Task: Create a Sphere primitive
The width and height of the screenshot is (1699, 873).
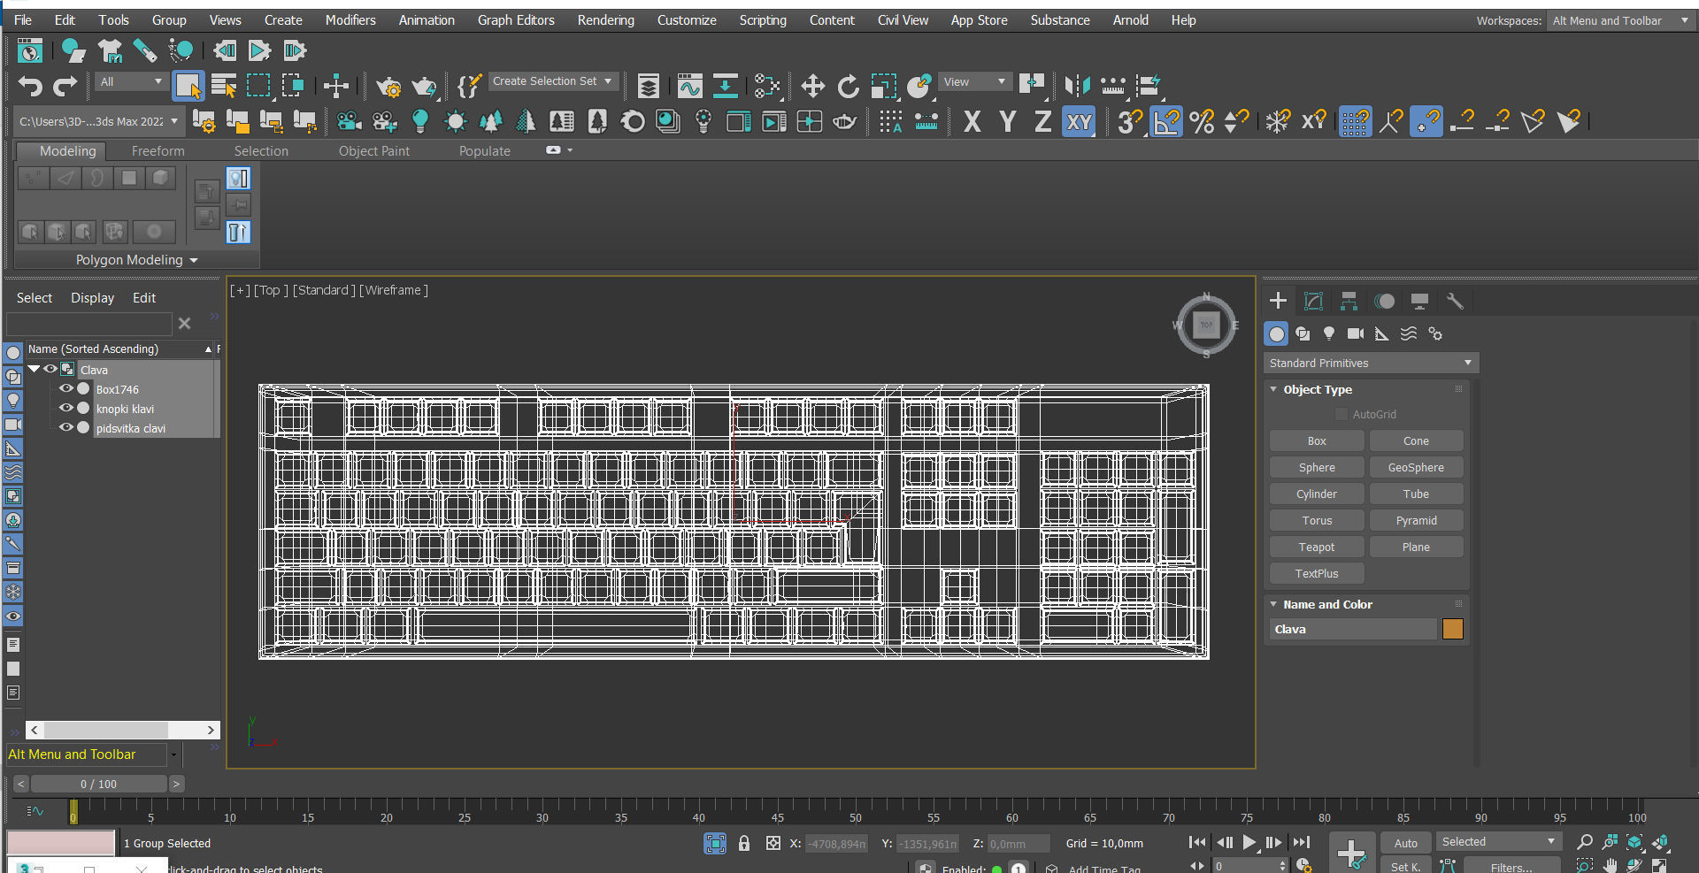Action: point(1317,468)
